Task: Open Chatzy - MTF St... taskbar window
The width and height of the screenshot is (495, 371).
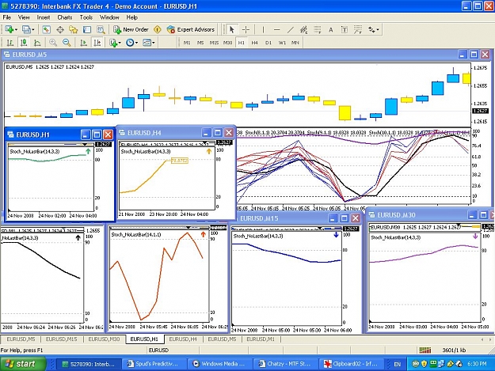Action: 285,364
